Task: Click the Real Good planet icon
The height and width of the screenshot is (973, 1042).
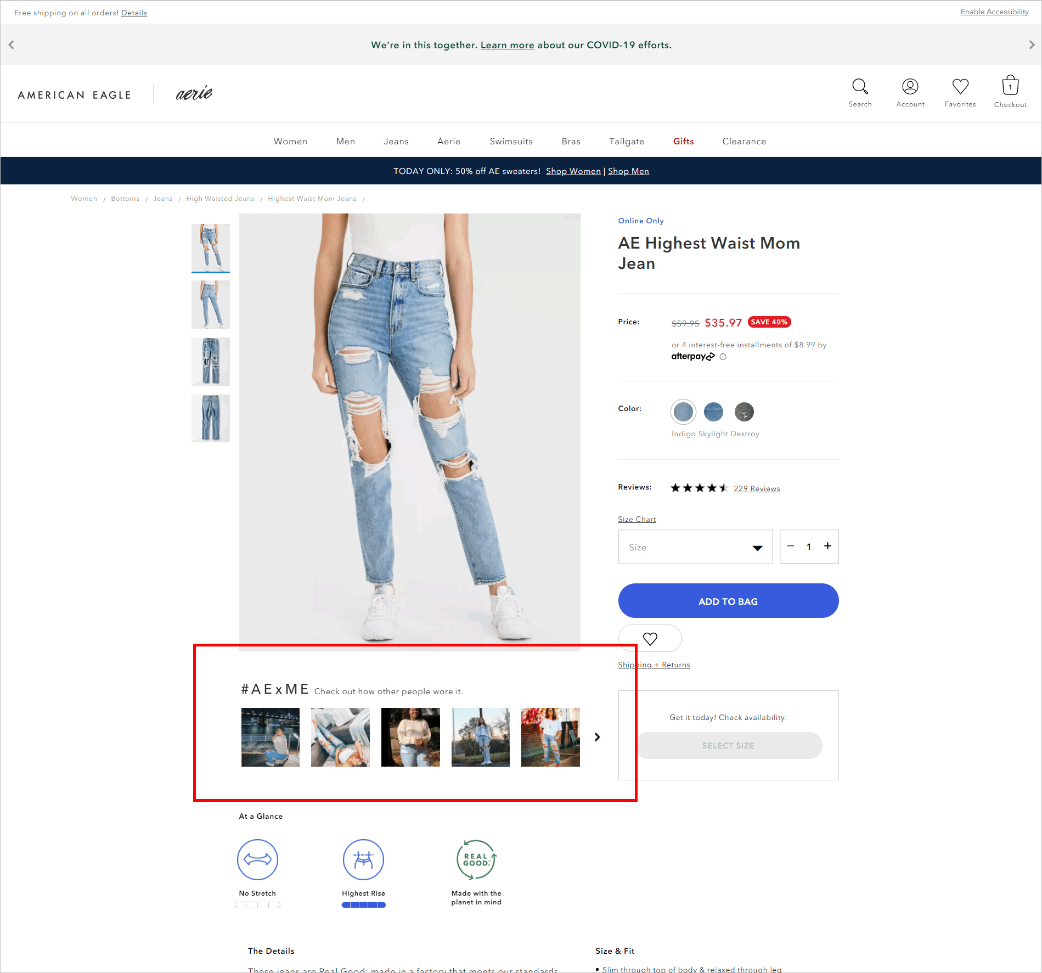Action: click(x=476, y=859)
